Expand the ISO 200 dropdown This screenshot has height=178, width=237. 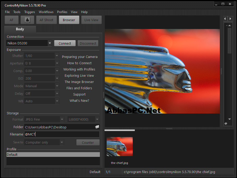pos(57,78)
